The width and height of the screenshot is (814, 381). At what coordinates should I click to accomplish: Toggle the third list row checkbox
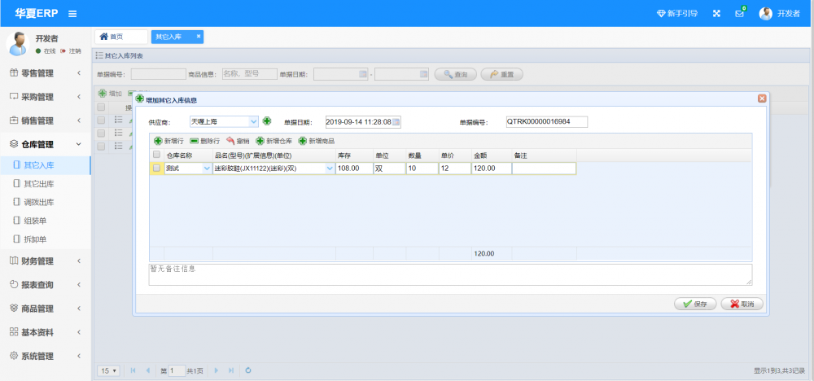(x=101, y=147)
